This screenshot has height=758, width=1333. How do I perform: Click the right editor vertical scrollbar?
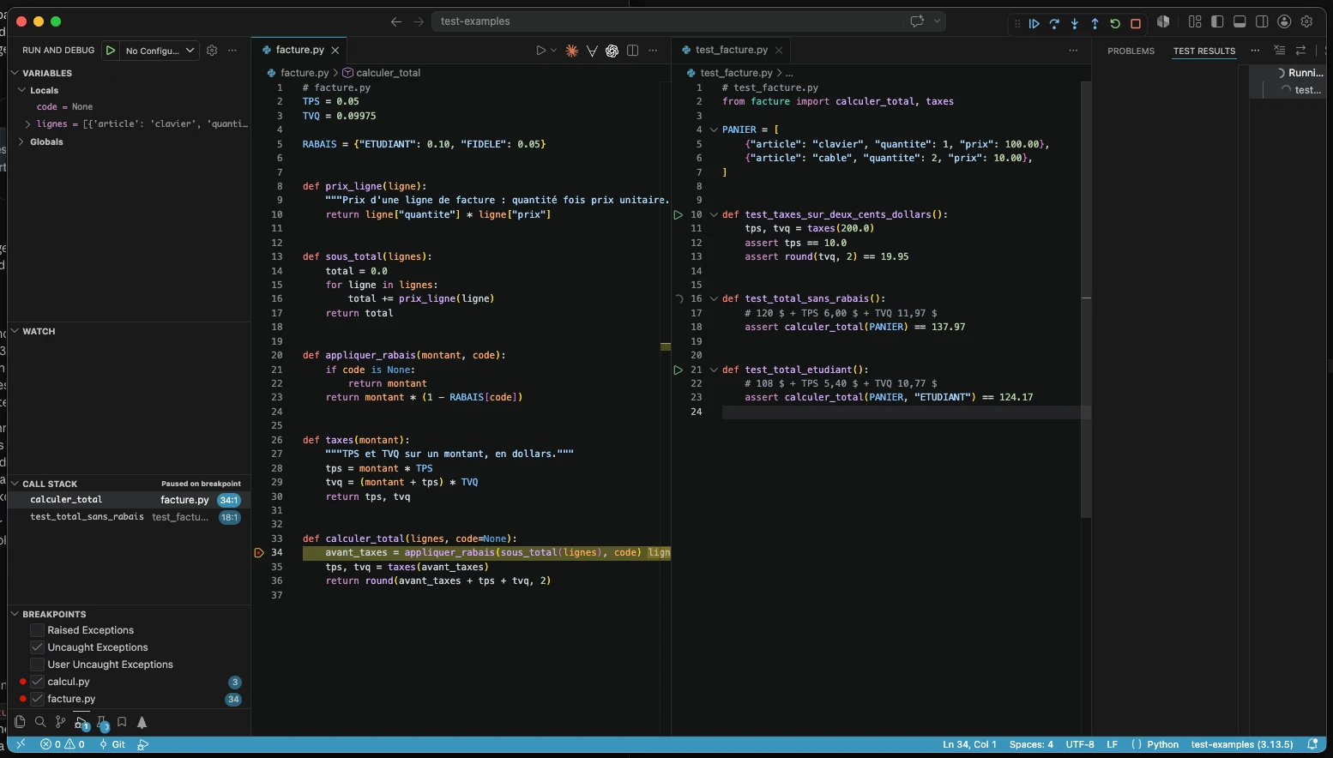click(x=1086, y=300)
